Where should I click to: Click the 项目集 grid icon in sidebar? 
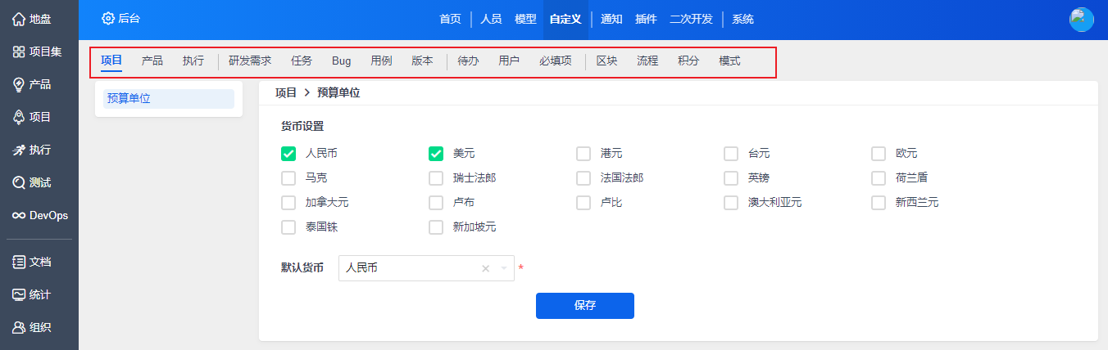tap(19, 52)
